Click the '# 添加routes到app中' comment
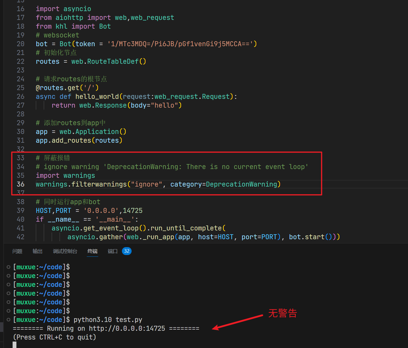Viewport: 408px width, 348px height. (x=71, y=123)
